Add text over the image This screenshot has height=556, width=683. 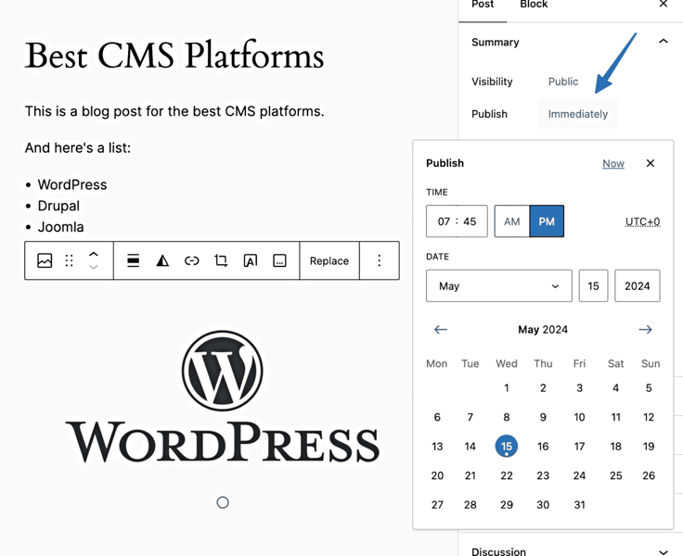250,260
